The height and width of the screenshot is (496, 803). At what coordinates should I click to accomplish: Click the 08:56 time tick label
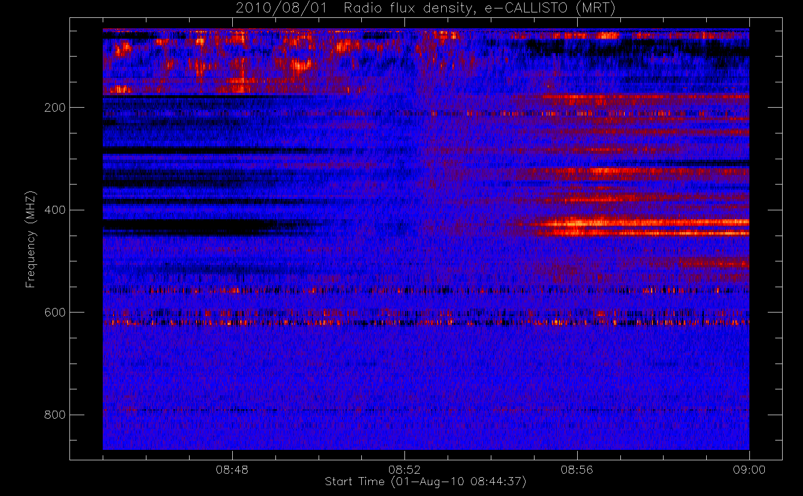pyautogui.click(x=577, y=470)
